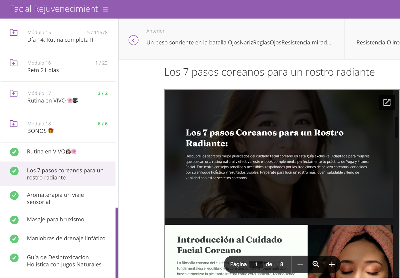Click the previous lesson arrow icon

[133, 40]
